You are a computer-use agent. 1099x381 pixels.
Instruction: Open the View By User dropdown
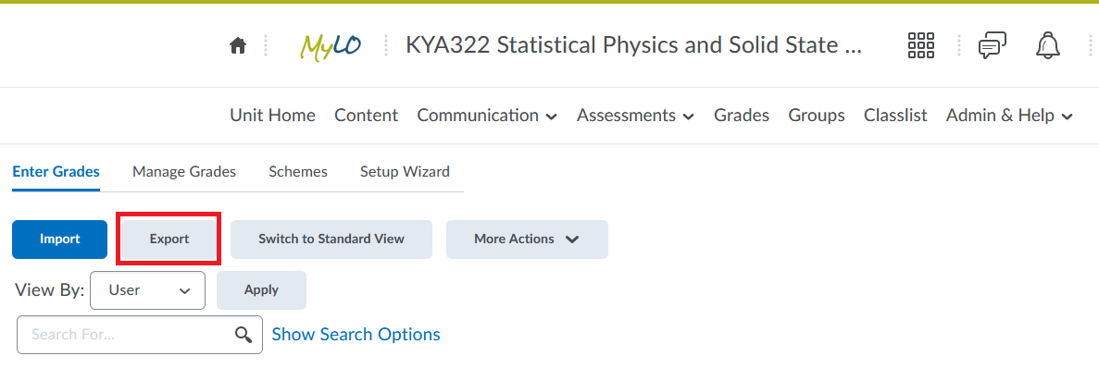148,290
